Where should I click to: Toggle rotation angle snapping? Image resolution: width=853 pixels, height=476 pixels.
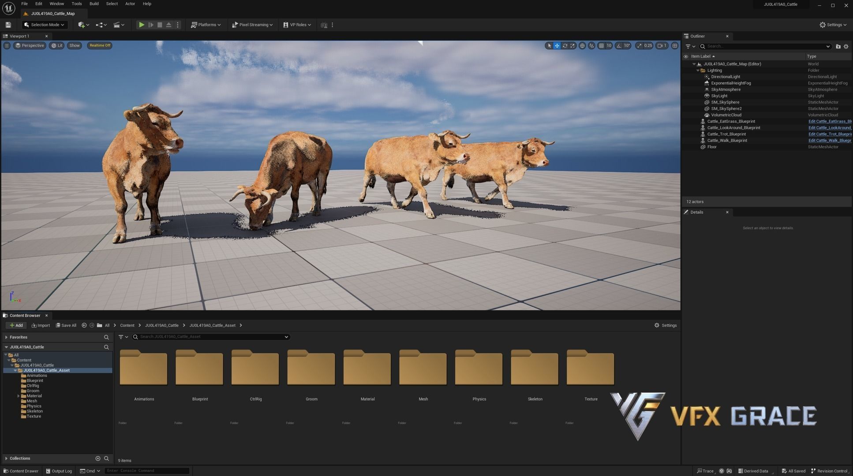coord(619,46)
